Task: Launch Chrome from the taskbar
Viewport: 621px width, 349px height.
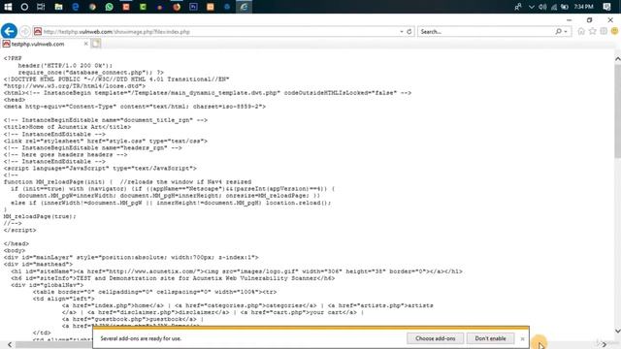Action: point(92,7)
